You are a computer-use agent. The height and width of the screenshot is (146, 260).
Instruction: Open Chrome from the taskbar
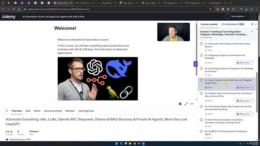coord(134,144)
